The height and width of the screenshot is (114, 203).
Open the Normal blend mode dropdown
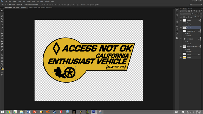[185, 14]
